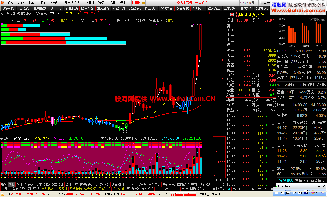This screenshot has width=327, height=197.
Task: Select the 指标 indicator tab
Action: (4, 184)
